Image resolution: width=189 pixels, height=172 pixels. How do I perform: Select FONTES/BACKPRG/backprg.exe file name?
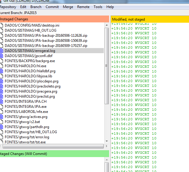30,61
